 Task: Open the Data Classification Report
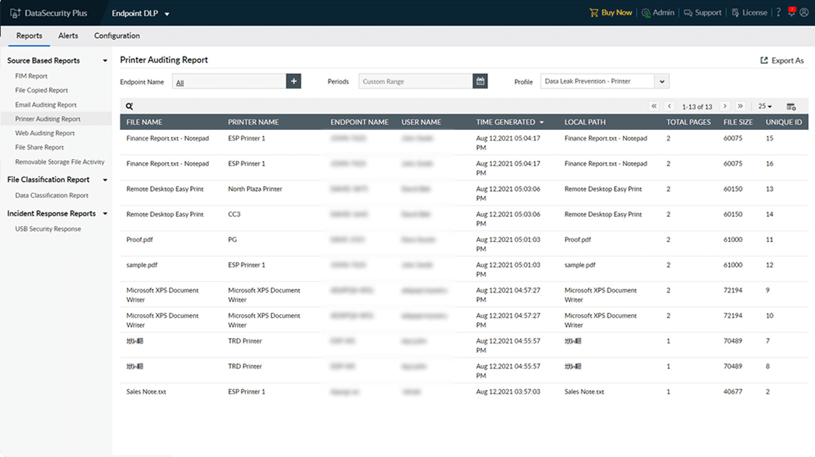click(52, 196)
